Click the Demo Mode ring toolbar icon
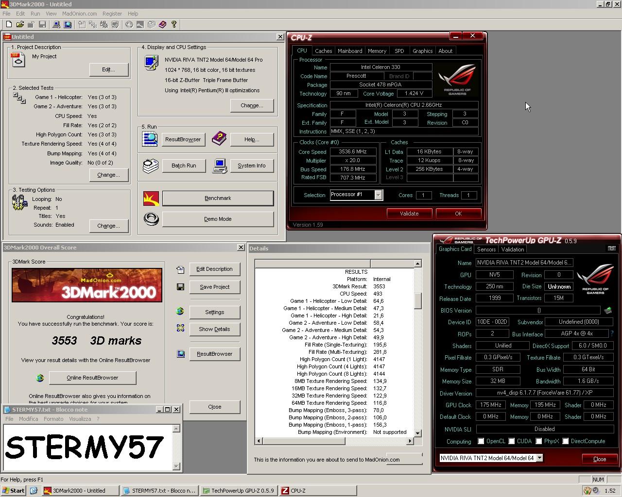The width and height of the screenshot is (622, 497). (129, 24)
